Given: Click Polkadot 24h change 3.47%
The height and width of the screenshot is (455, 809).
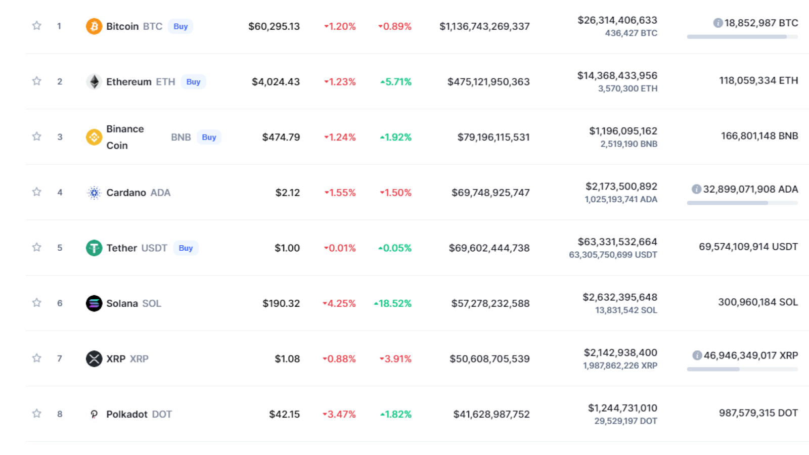Looking at the screenshot, I should (x=339, y=415).
